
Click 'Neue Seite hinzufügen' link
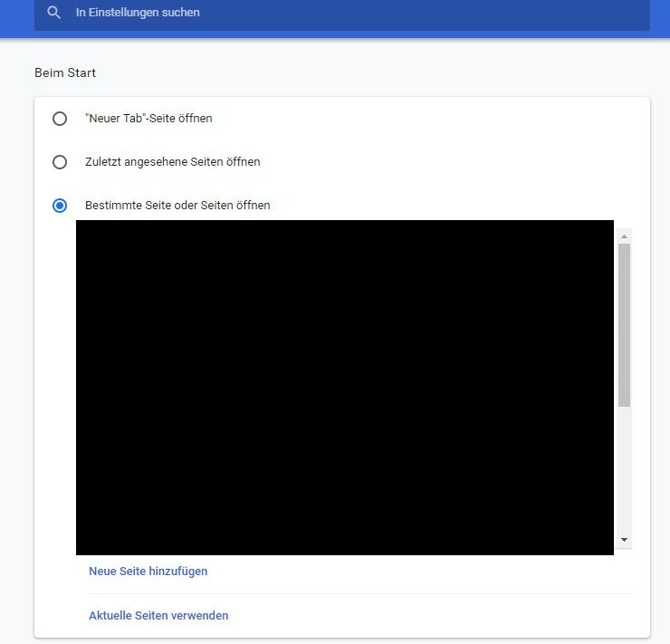tap(148, 572)
